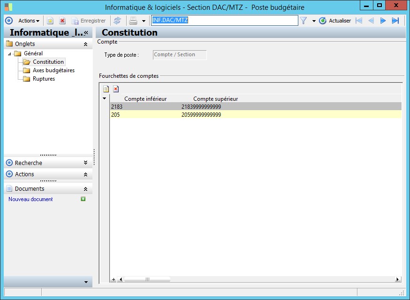The width and height of the screenshot is (410, 300).
Task: Click the printer icon
Action: 133,21
